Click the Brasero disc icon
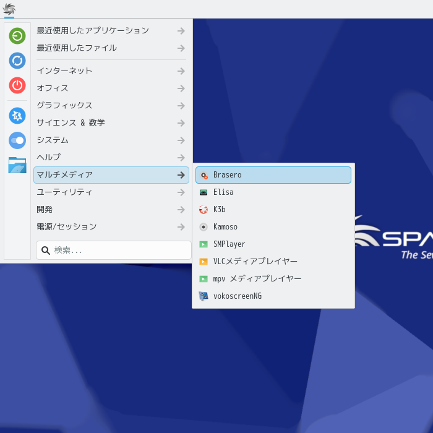 point(204,175)
